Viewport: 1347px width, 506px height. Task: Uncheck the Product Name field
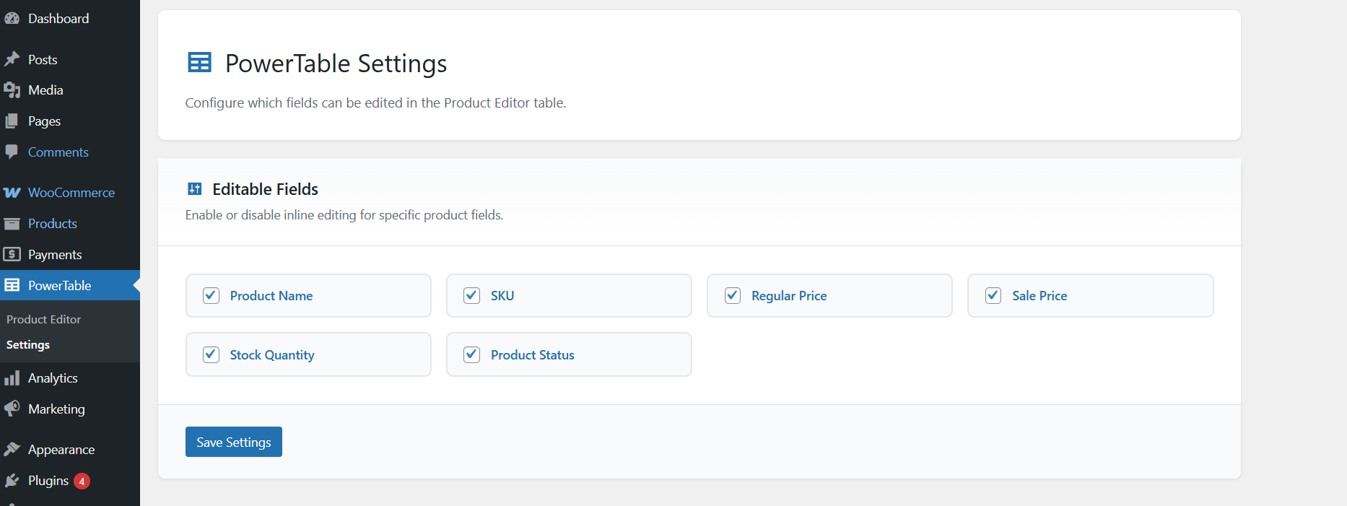click(211, 295)
